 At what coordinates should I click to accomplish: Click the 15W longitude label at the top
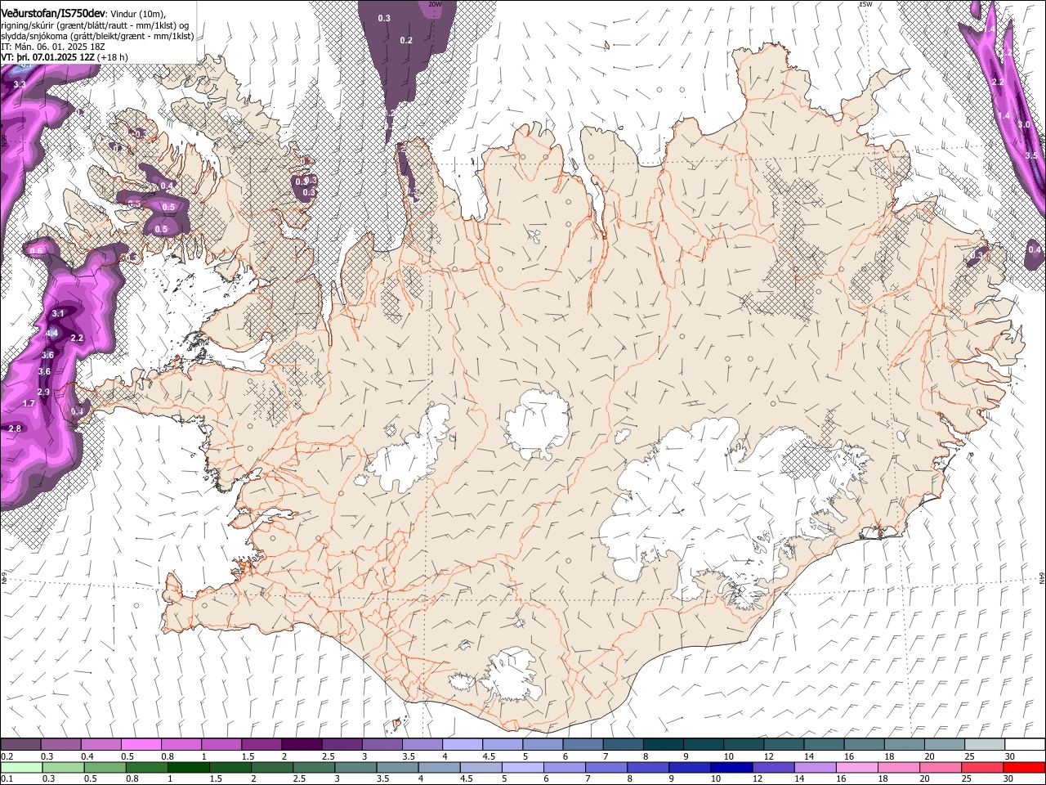point(865,4)
